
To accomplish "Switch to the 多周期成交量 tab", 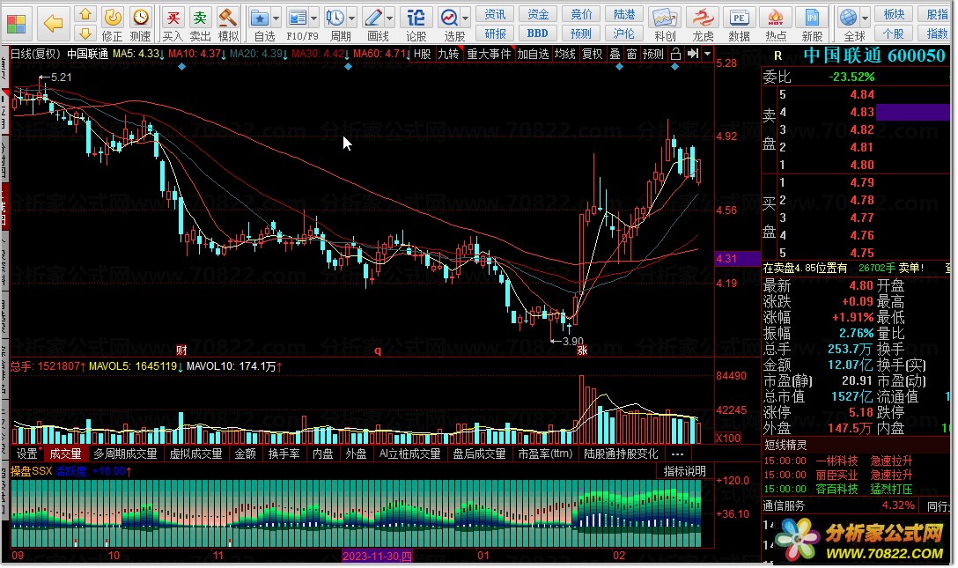I will coord(125,454).
